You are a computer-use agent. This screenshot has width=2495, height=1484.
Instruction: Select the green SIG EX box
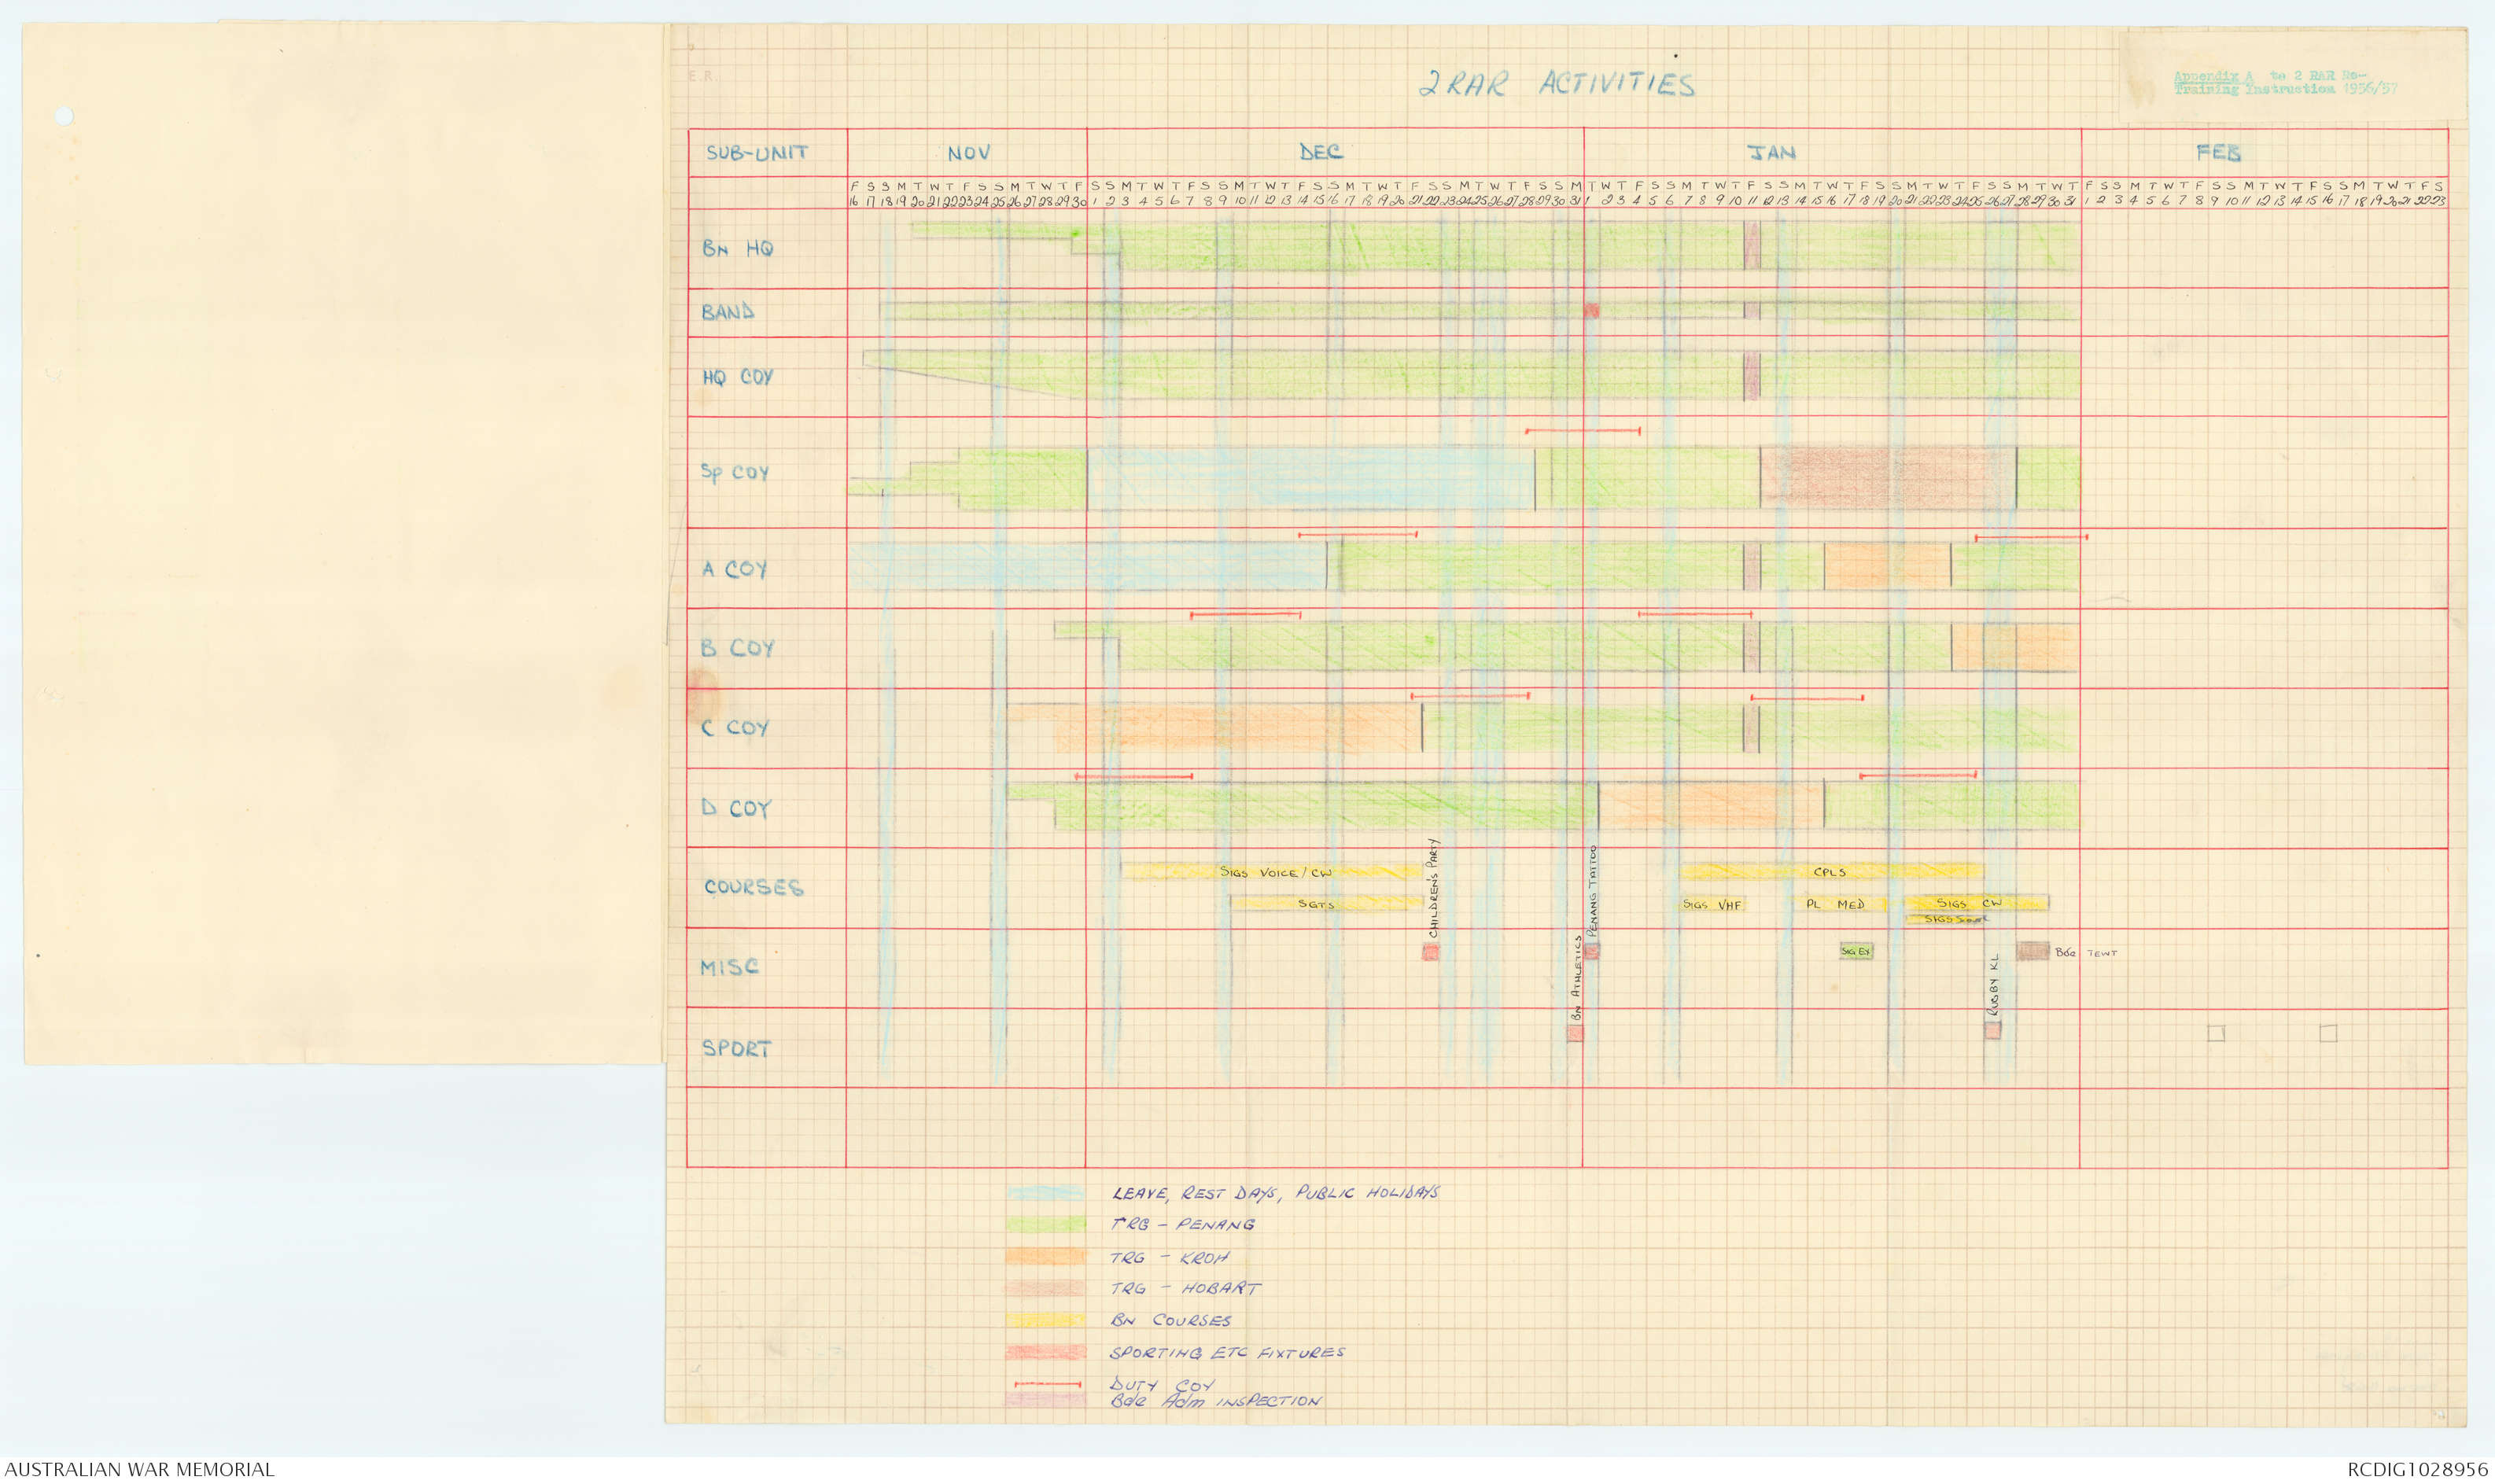(x=1856, y=951)
